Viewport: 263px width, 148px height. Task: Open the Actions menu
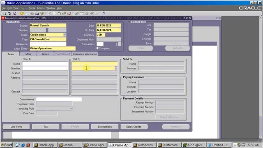[41, 8]
